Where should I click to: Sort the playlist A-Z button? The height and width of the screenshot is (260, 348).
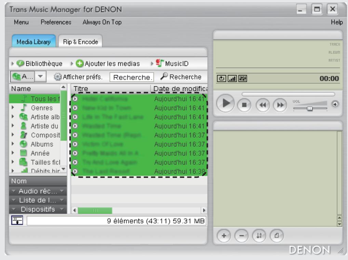click(x=259, y=236)
